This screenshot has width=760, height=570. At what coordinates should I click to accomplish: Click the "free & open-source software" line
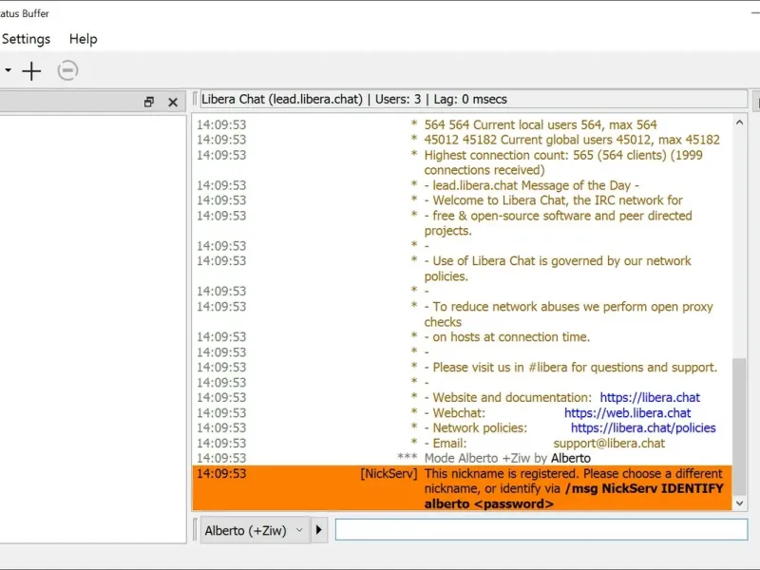[x=558, y=223]
